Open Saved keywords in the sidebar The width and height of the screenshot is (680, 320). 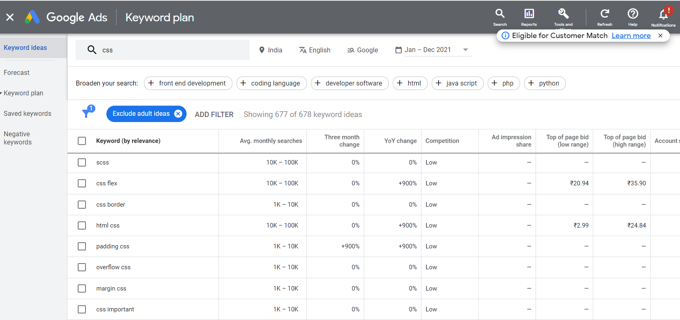pos(27,113)
